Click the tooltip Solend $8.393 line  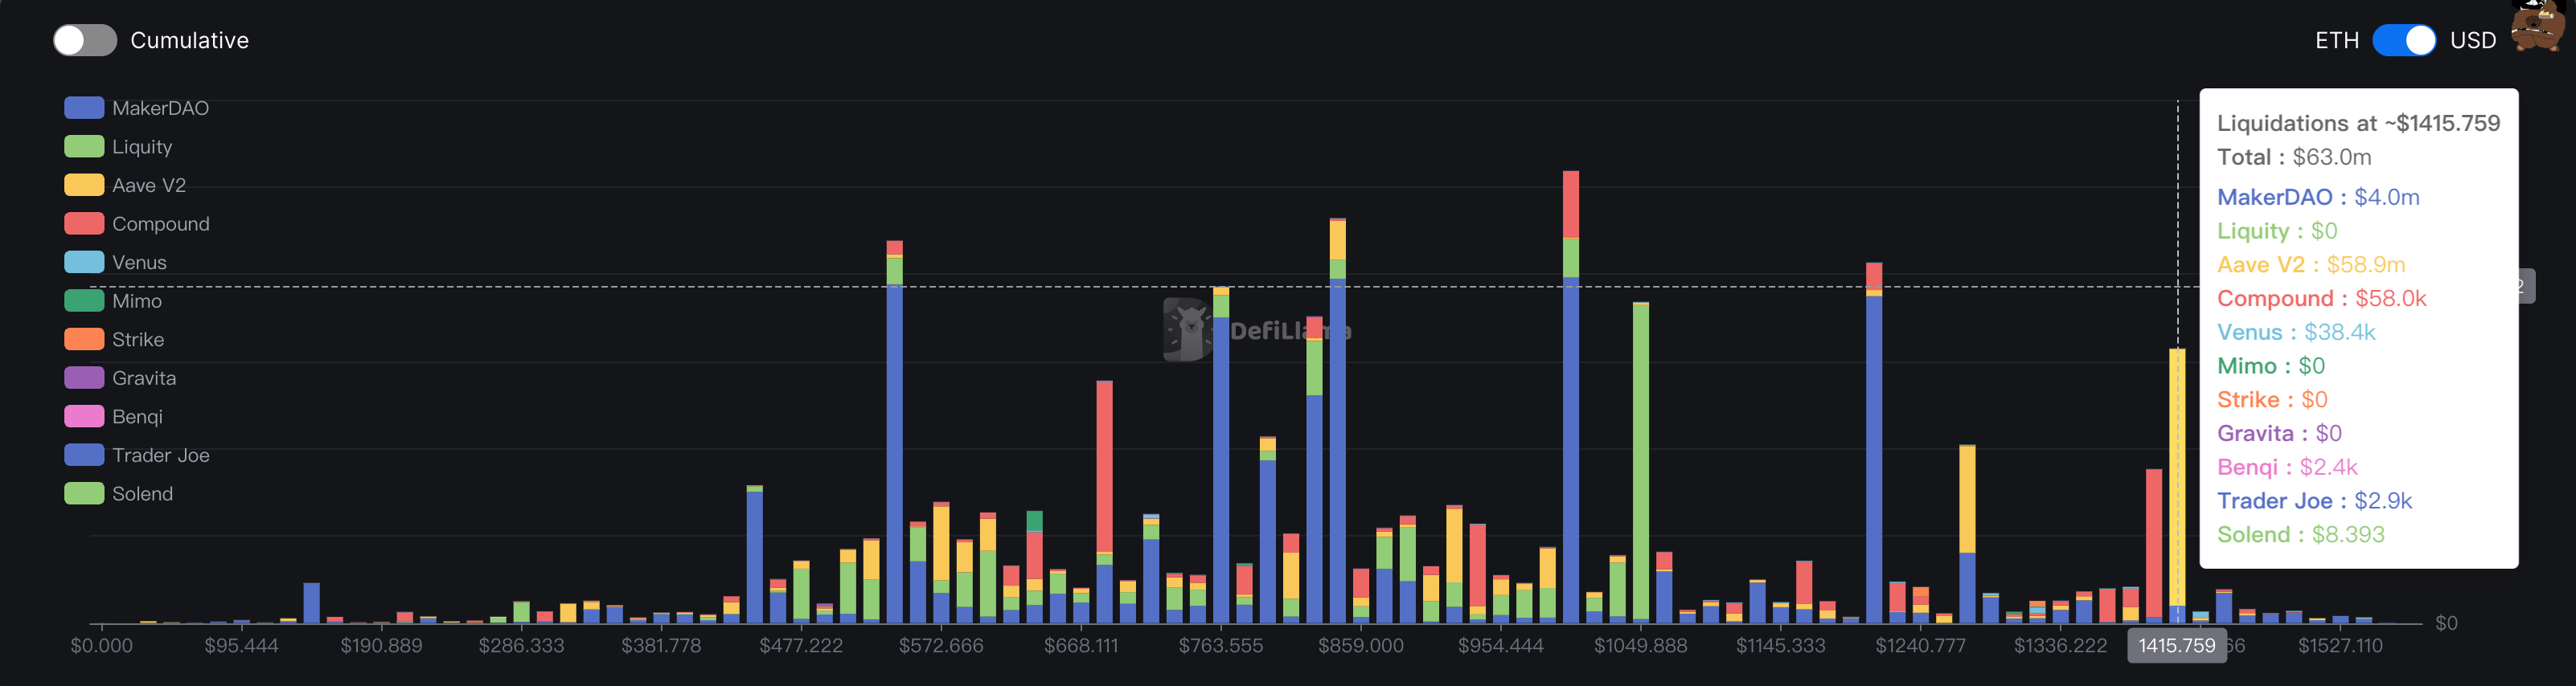2301,534
